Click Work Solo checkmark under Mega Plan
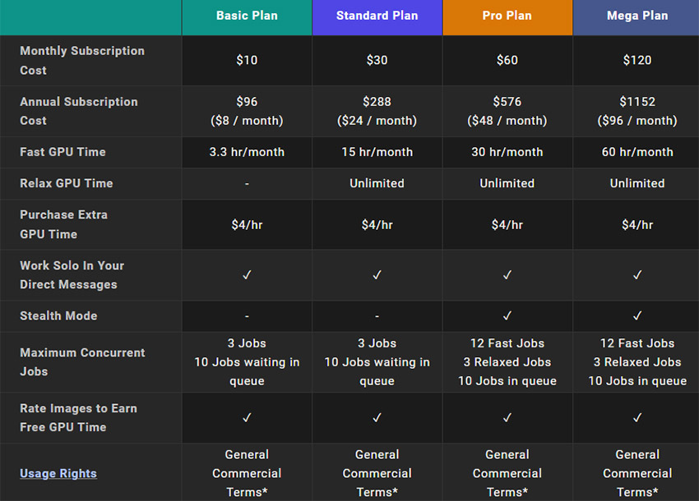The image size is (699, 501). coord(637,275)
